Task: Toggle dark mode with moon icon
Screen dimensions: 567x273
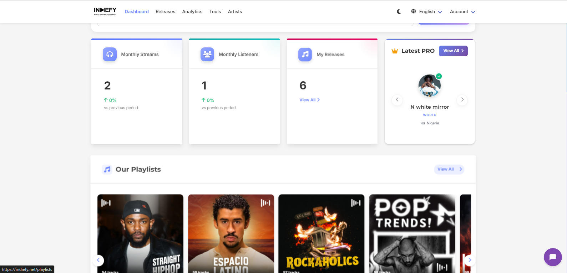Action: 399,11
